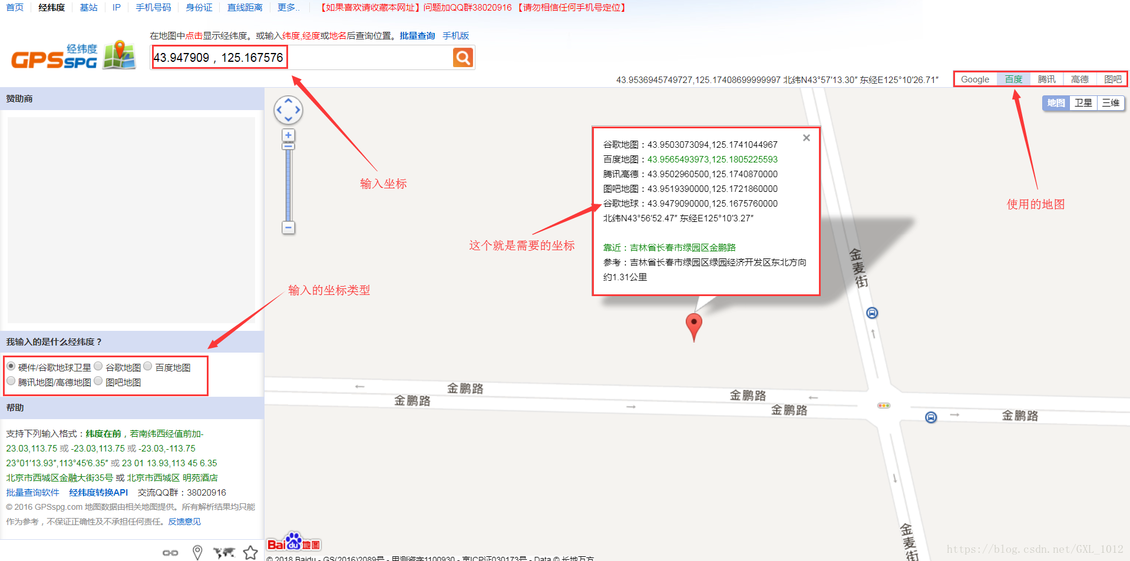Switch to 卫星 satellite view

tap(1083, 103)
